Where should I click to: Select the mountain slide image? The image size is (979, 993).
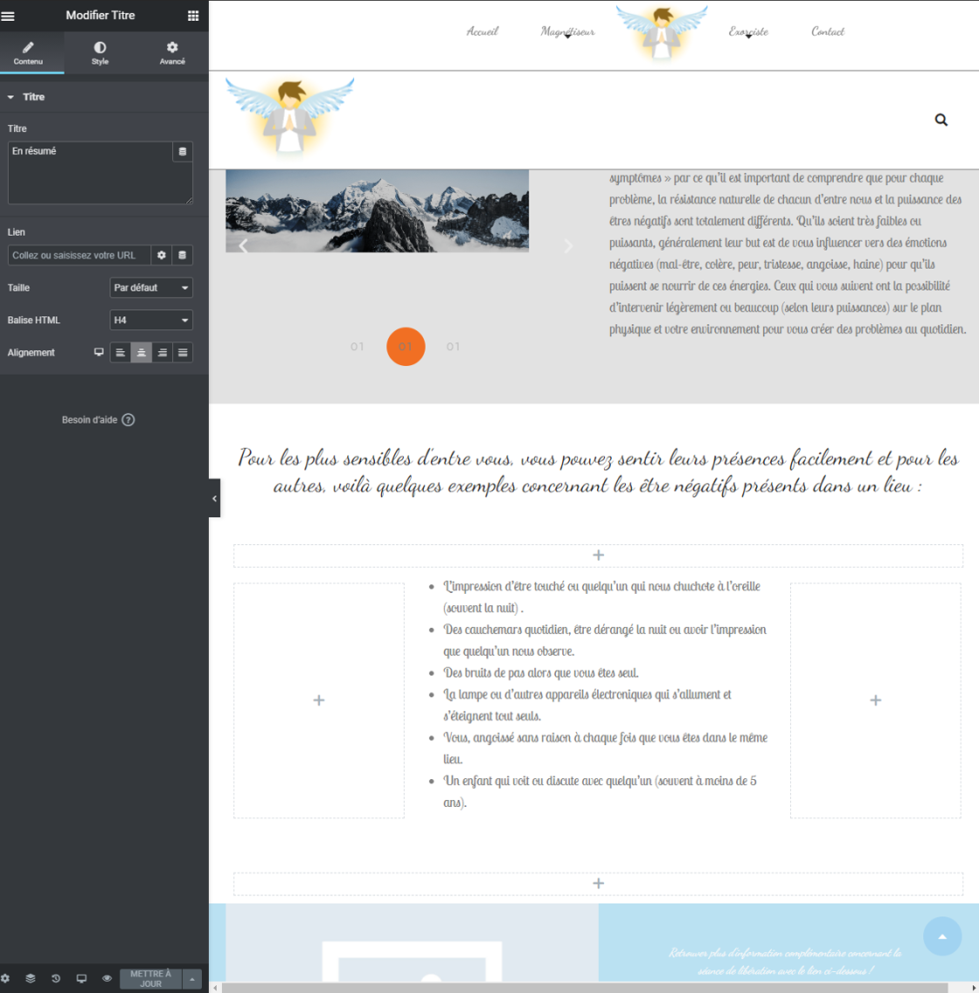pyautogui.click(x=377, y=210)
